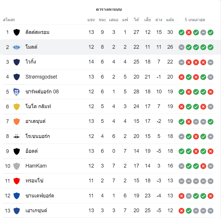
Task: Click the แต้ม points column header
Action: 170,20
